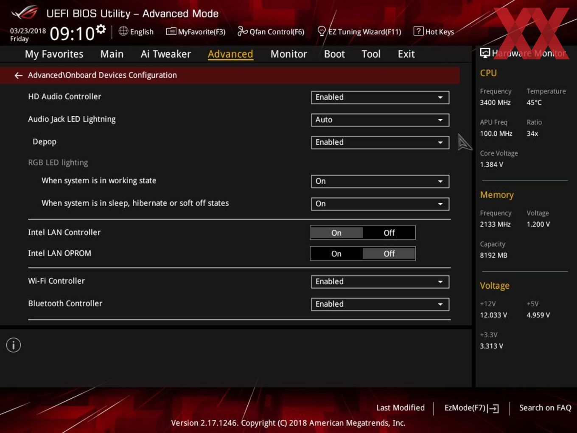
Task: Click the Hardware Monitor screen icon
Action: [x=485, y=53]
